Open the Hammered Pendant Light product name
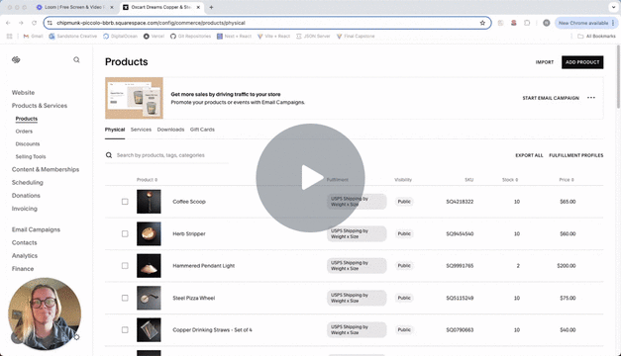Image resolution: width=621 pixels, height=356 pixels. coord(204,266)
